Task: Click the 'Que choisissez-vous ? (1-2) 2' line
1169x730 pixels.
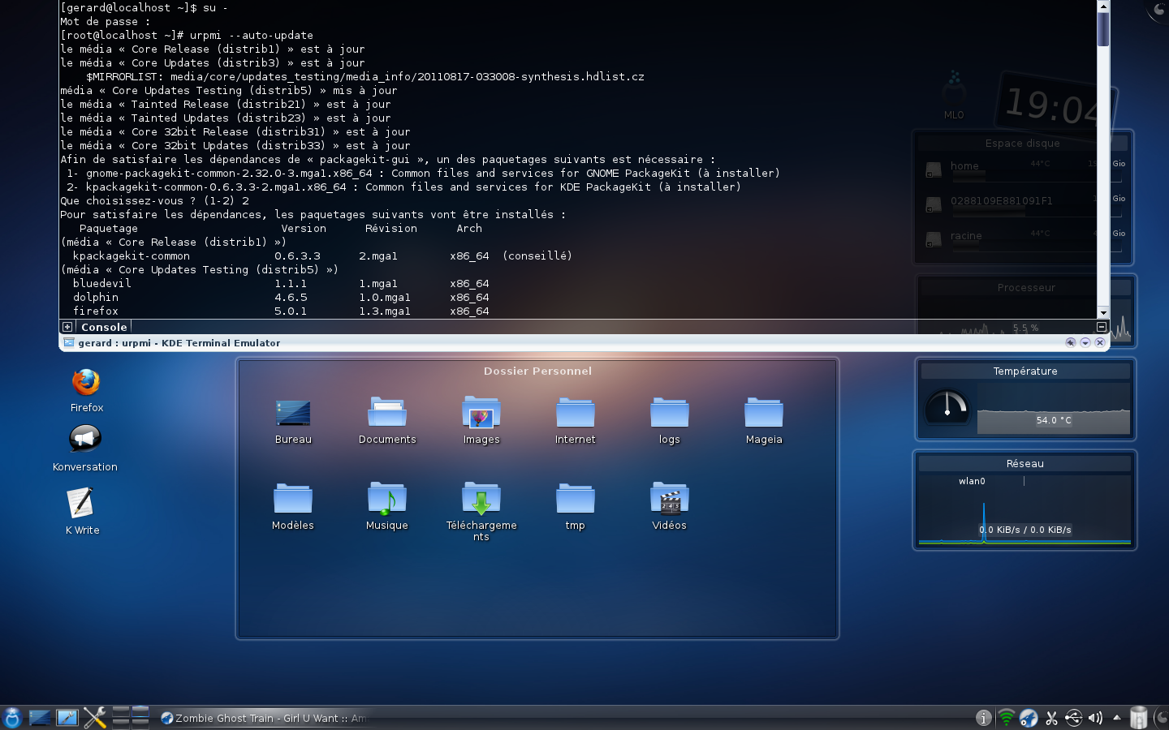Action: pos(154,201)
